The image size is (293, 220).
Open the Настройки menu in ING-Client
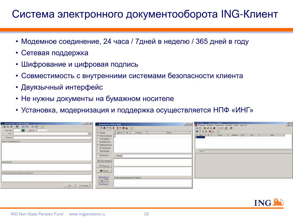tap(229, 125)
